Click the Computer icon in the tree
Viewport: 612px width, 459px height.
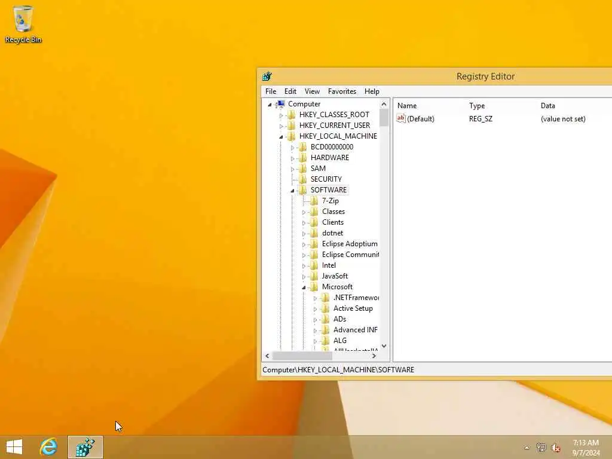point(280,104)
